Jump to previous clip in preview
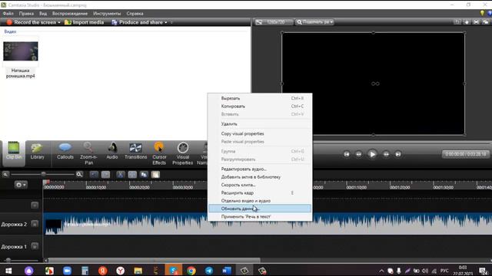Screen dimensions: 492x276 coord(347,154)
